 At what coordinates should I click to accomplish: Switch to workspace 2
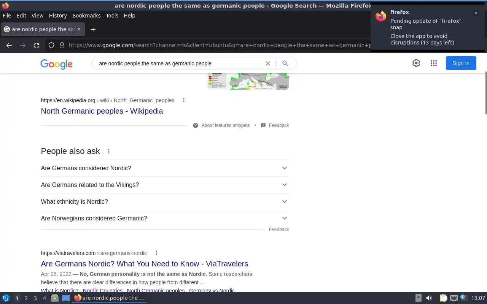pyautogui.click(x=26, y=298)
